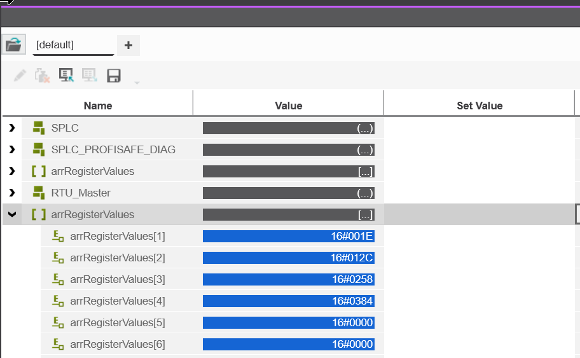Click the greyed monitor arrow toolbar icon
Screen dimensions: 580x358
coord(90,75)
